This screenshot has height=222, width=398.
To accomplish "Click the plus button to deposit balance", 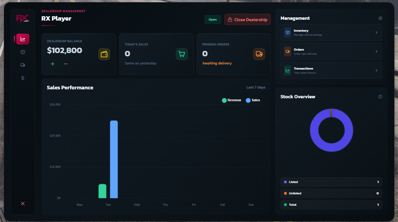I will pyautogui.click(x=52, y=64).
